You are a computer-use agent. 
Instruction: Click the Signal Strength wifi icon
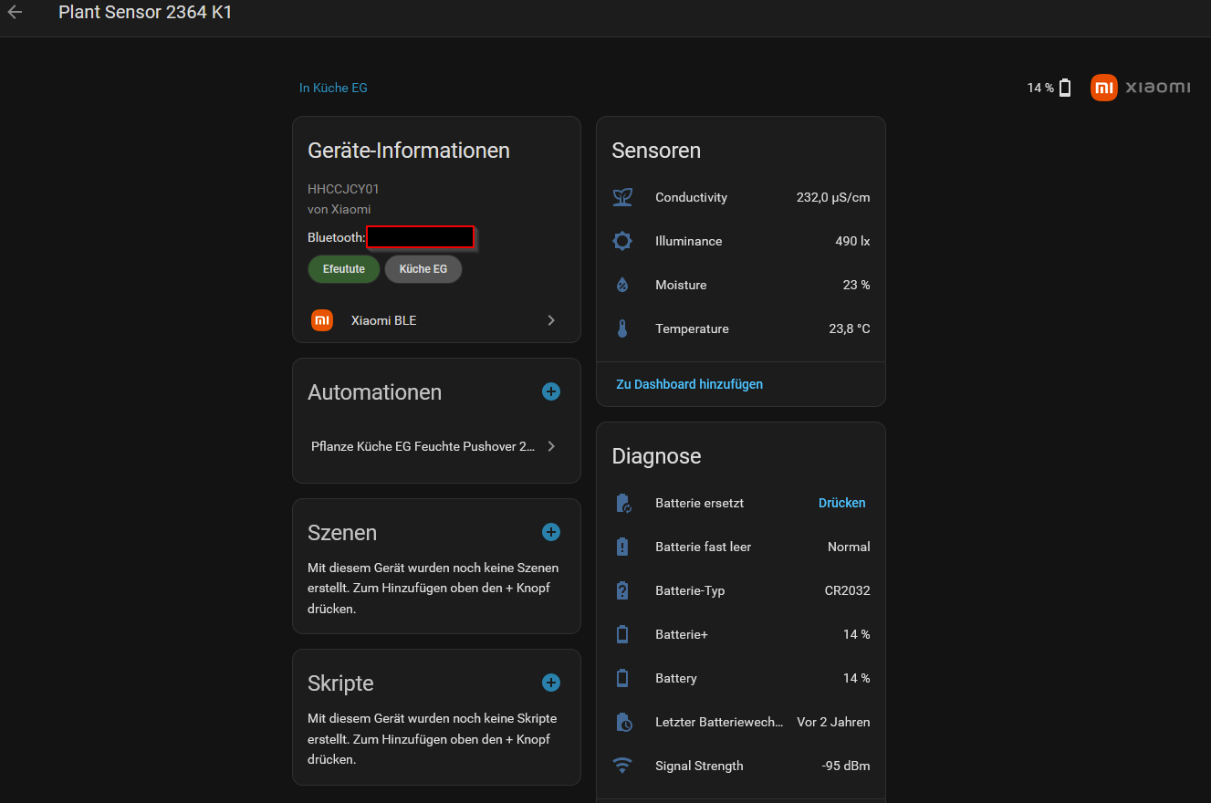622,766
